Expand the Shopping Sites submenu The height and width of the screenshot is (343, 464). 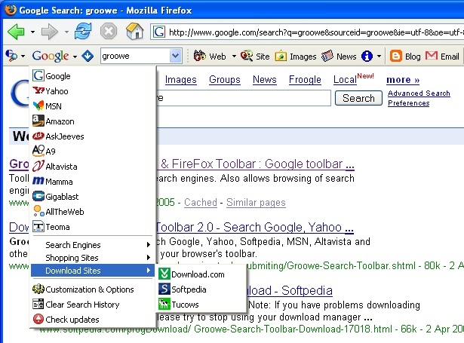click(x=93, y=258)
